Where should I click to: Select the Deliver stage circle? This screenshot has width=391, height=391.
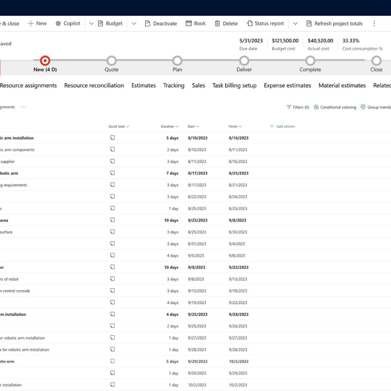(x=244, y=61)
